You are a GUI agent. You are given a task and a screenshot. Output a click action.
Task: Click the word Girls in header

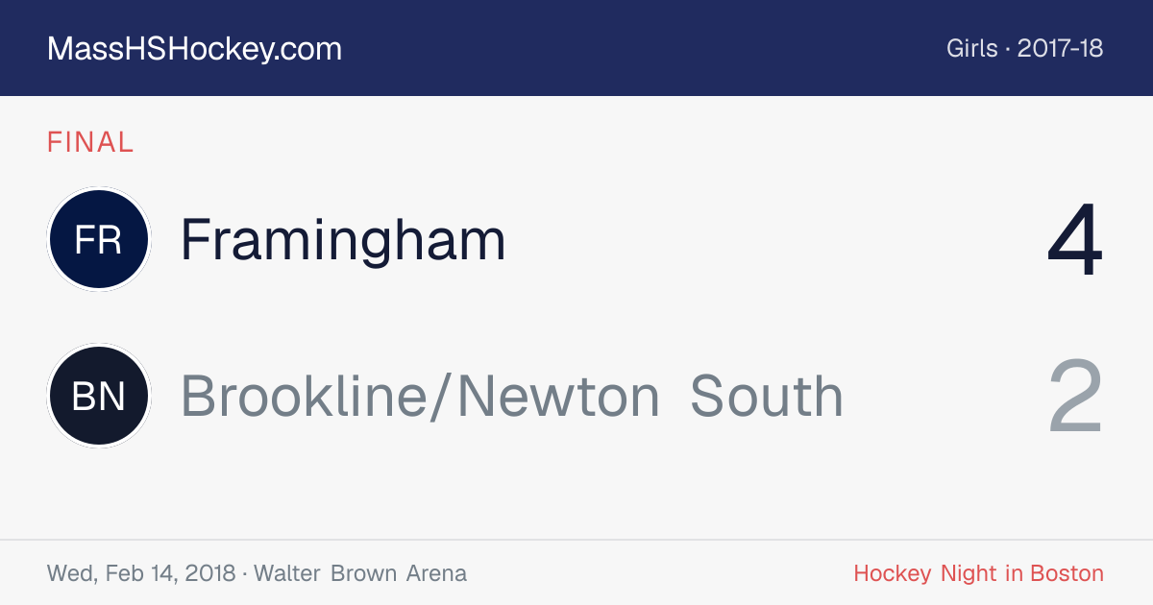click(x=972, y=49)
